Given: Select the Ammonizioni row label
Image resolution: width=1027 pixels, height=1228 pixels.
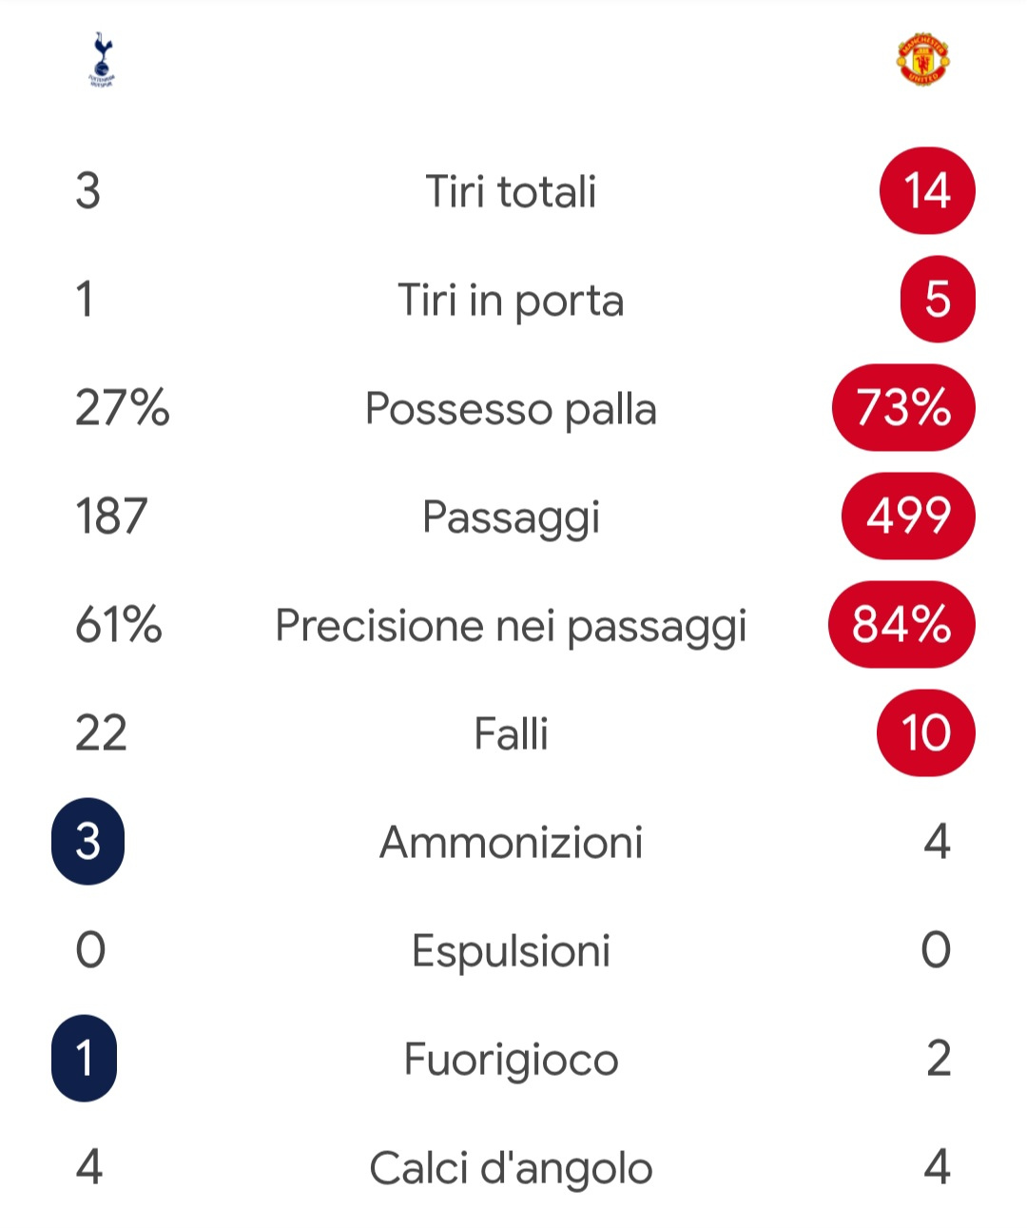Looking at the screenshot, I should tap(511, 842).
